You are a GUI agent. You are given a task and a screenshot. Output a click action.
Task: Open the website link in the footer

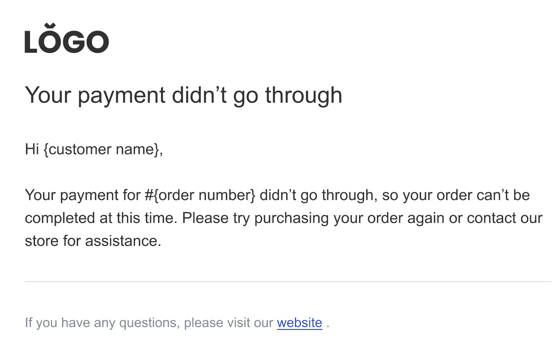(x=299, y=323)
